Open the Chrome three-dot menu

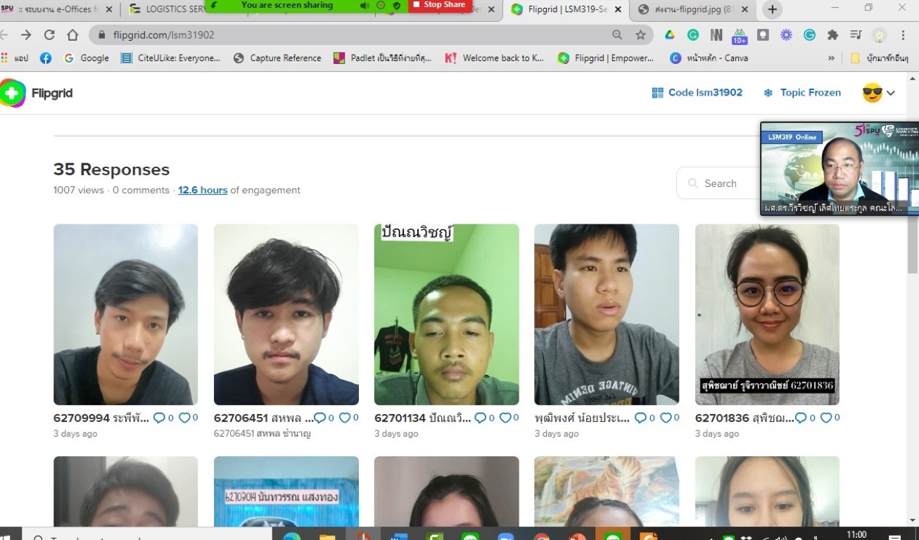(904, 35)
